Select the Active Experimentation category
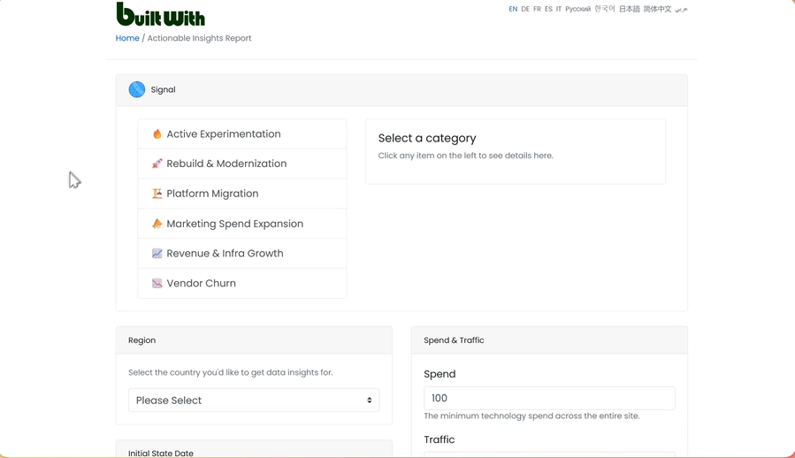 coord(242,134)
